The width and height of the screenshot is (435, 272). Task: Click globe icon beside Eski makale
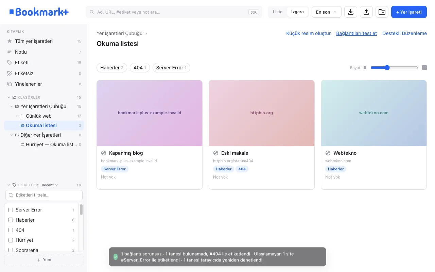(216, 153)
